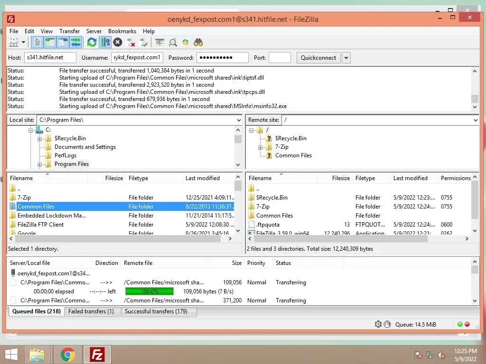Open the directory listing filters dialog

[160, 42]
